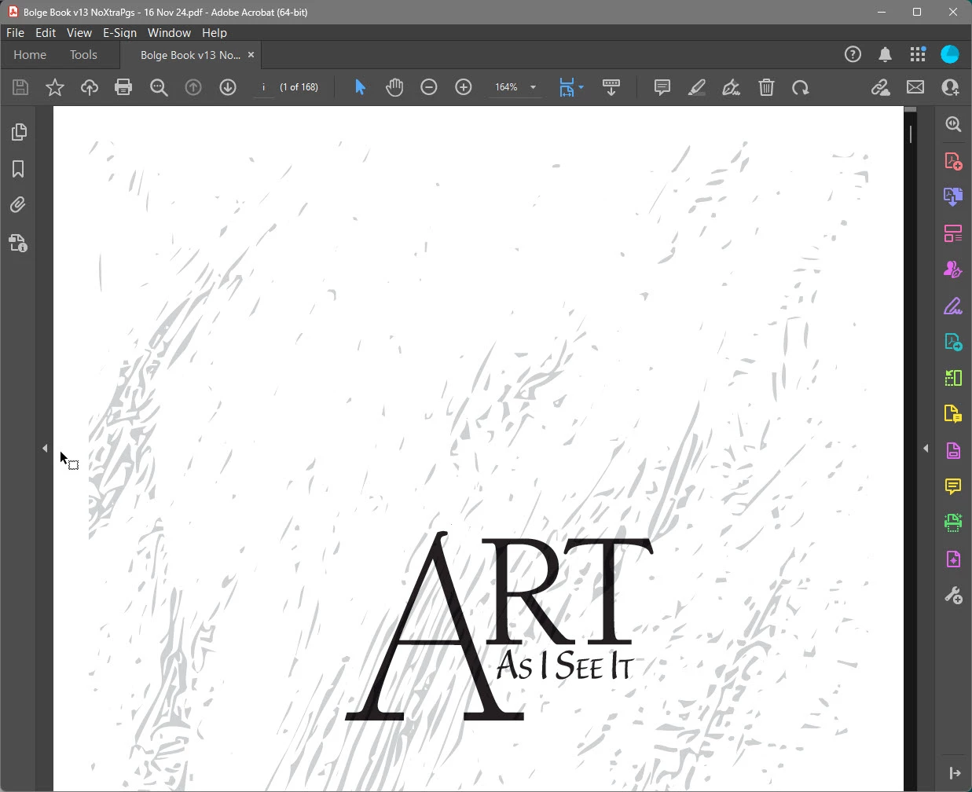Share with others person icon
Image resolution: width=972 pixels, height=792 pixels.
950,87
